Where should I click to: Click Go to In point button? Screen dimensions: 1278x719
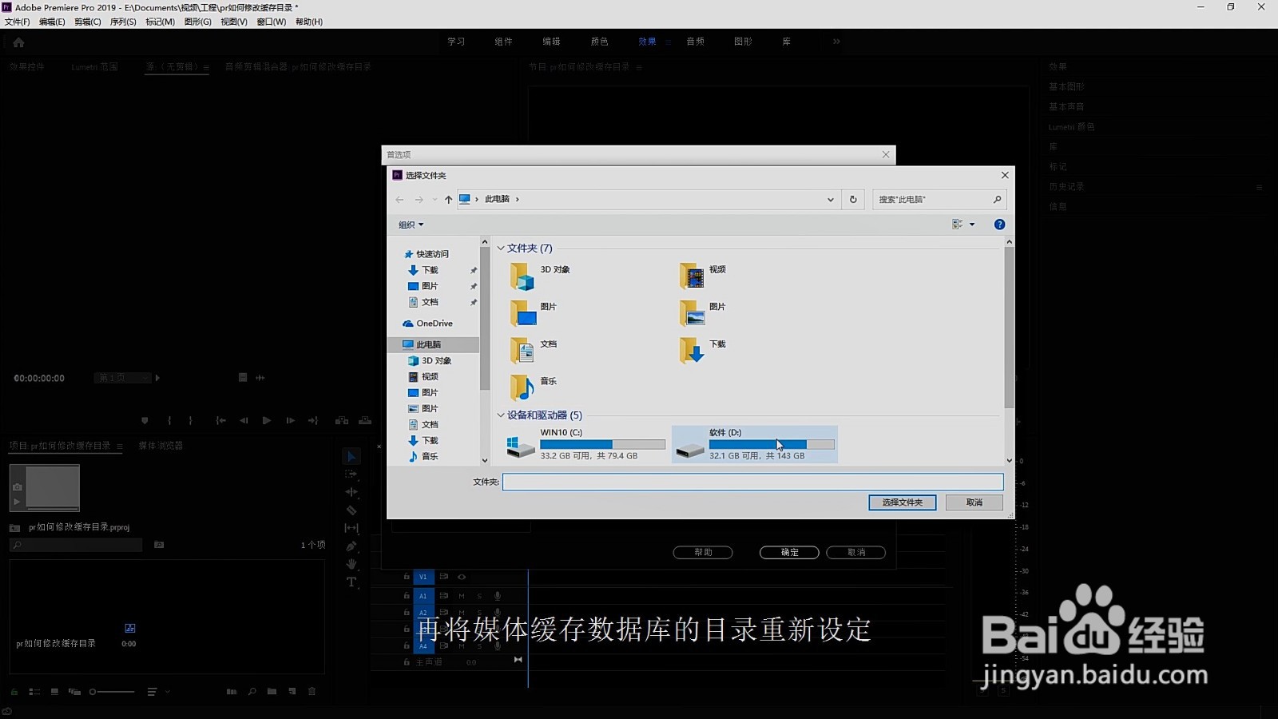[x=221, y=420]
